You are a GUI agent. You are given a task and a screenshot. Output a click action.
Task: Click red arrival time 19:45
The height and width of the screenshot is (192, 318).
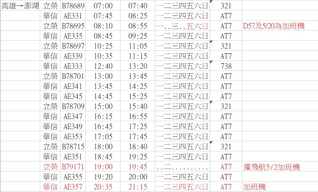138,166
